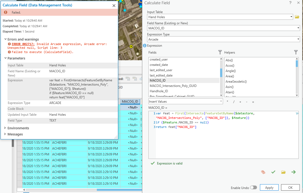Verify the expression with the green checkmark icon
Screen dimensions: 303x193
(x=273, y=172)
